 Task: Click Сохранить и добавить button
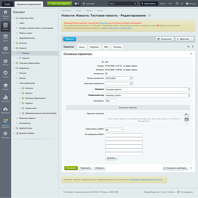175,168
